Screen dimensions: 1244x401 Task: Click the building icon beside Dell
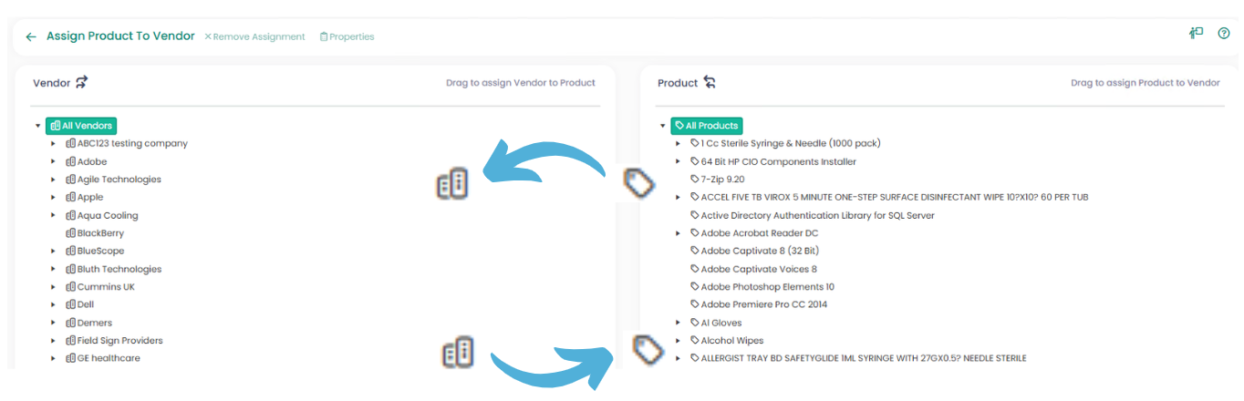point(70,304)
